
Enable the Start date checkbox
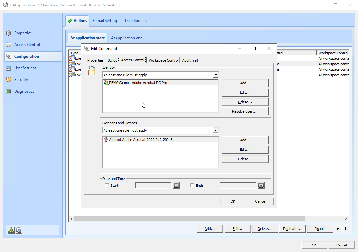tap(107, 186)
